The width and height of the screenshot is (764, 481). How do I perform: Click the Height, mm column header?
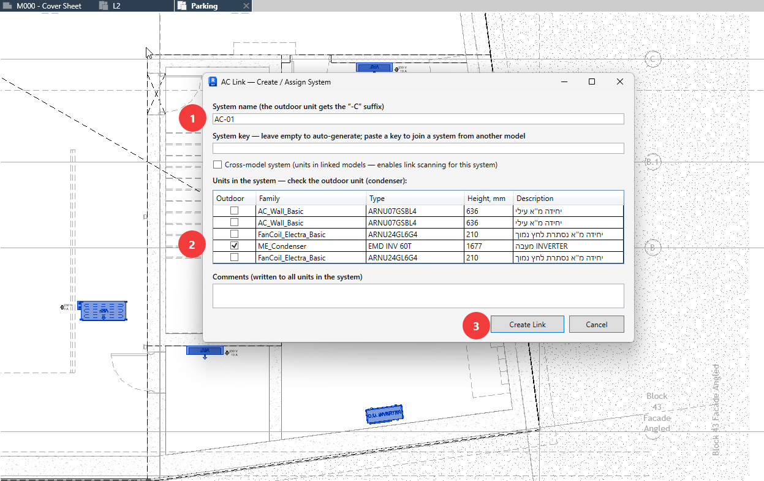(x=488, y=198)
